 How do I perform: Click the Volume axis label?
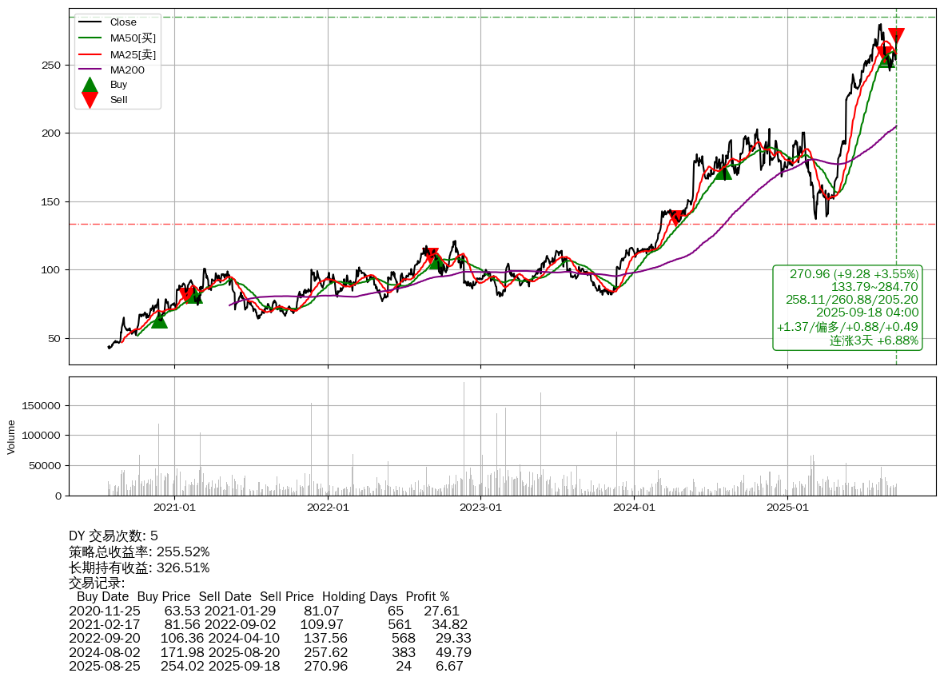click(11, 436)
